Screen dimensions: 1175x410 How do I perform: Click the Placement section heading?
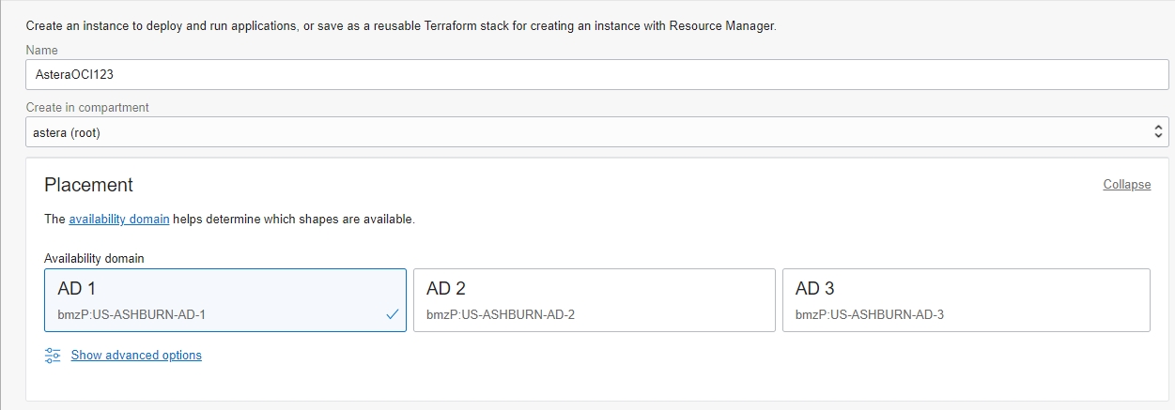[x=89, y=185]
